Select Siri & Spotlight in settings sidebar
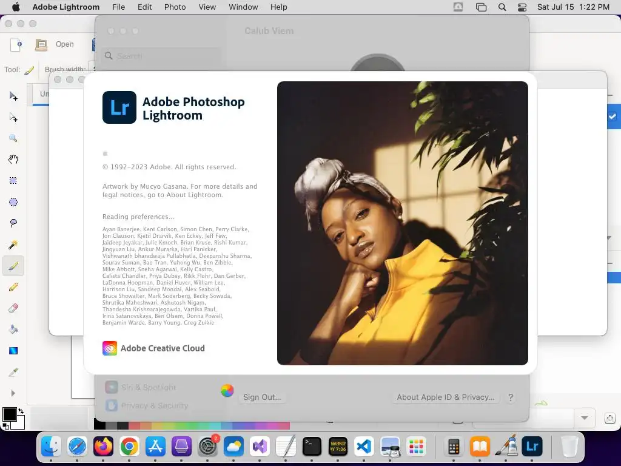 tap(142, 387)
